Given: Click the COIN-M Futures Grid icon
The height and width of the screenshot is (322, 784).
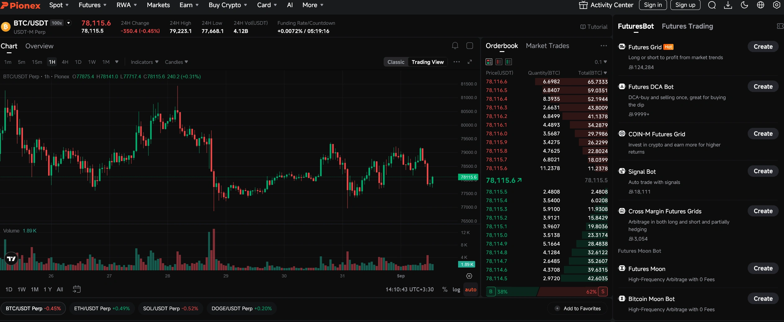Looking at the screenshot, I should (x=622, y=134).
